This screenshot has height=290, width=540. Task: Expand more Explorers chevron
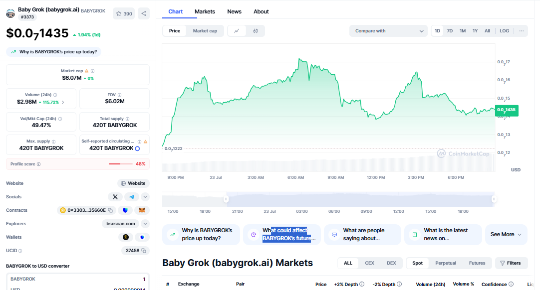[145, 224]
